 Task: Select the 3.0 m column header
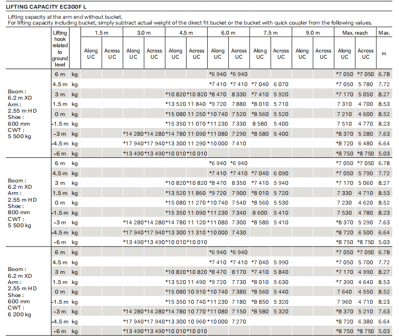pyautogui.click(x=144, y=33)
